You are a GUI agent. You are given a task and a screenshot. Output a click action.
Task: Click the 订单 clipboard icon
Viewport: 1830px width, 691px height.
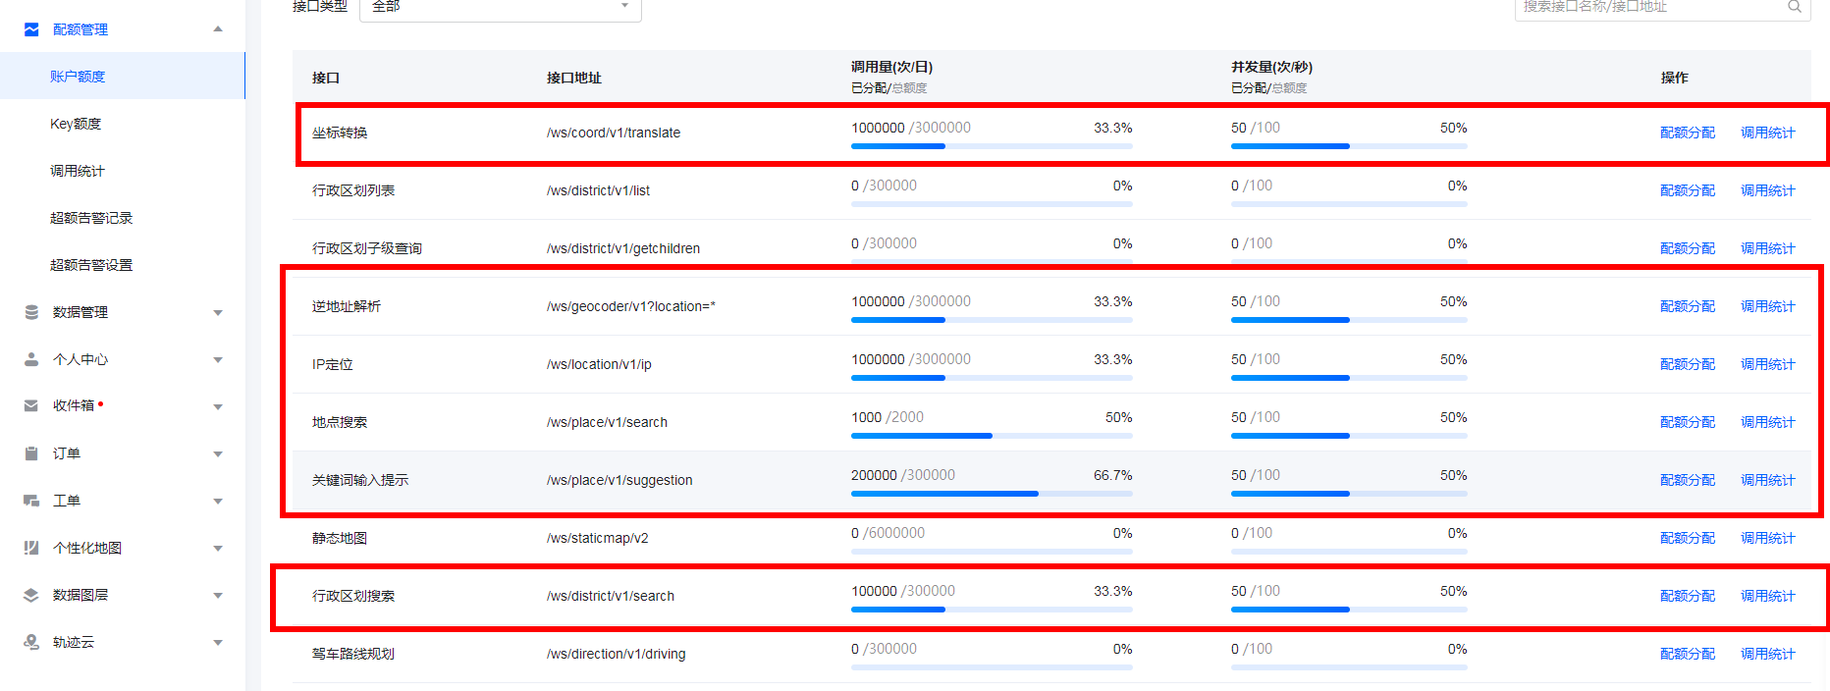point(31,453)
